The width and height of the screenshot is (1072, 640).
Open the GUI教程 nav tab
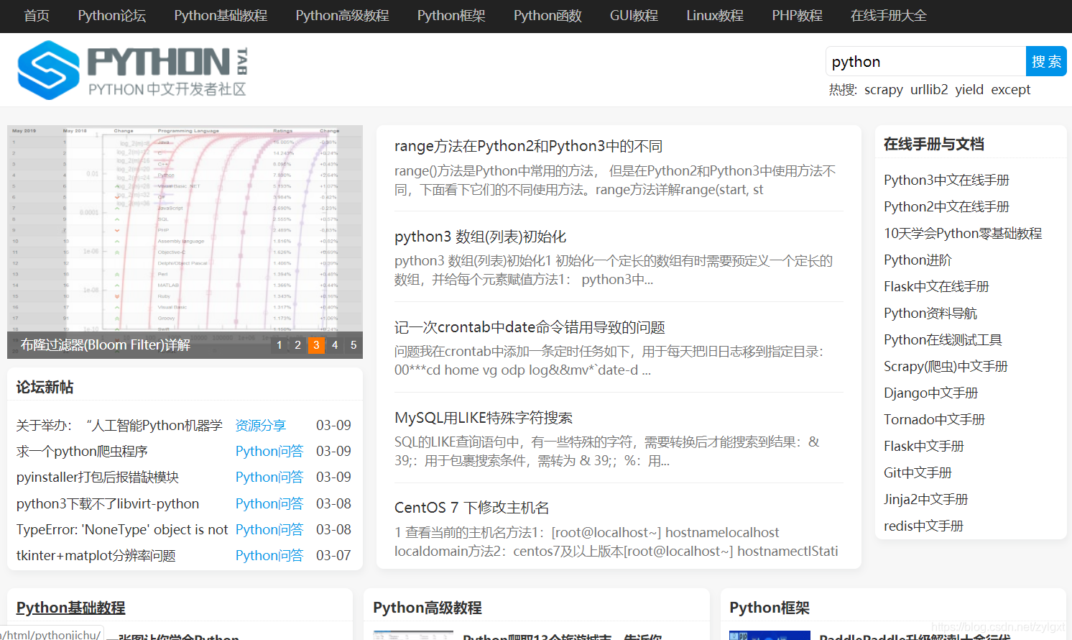tap(633, 15)
